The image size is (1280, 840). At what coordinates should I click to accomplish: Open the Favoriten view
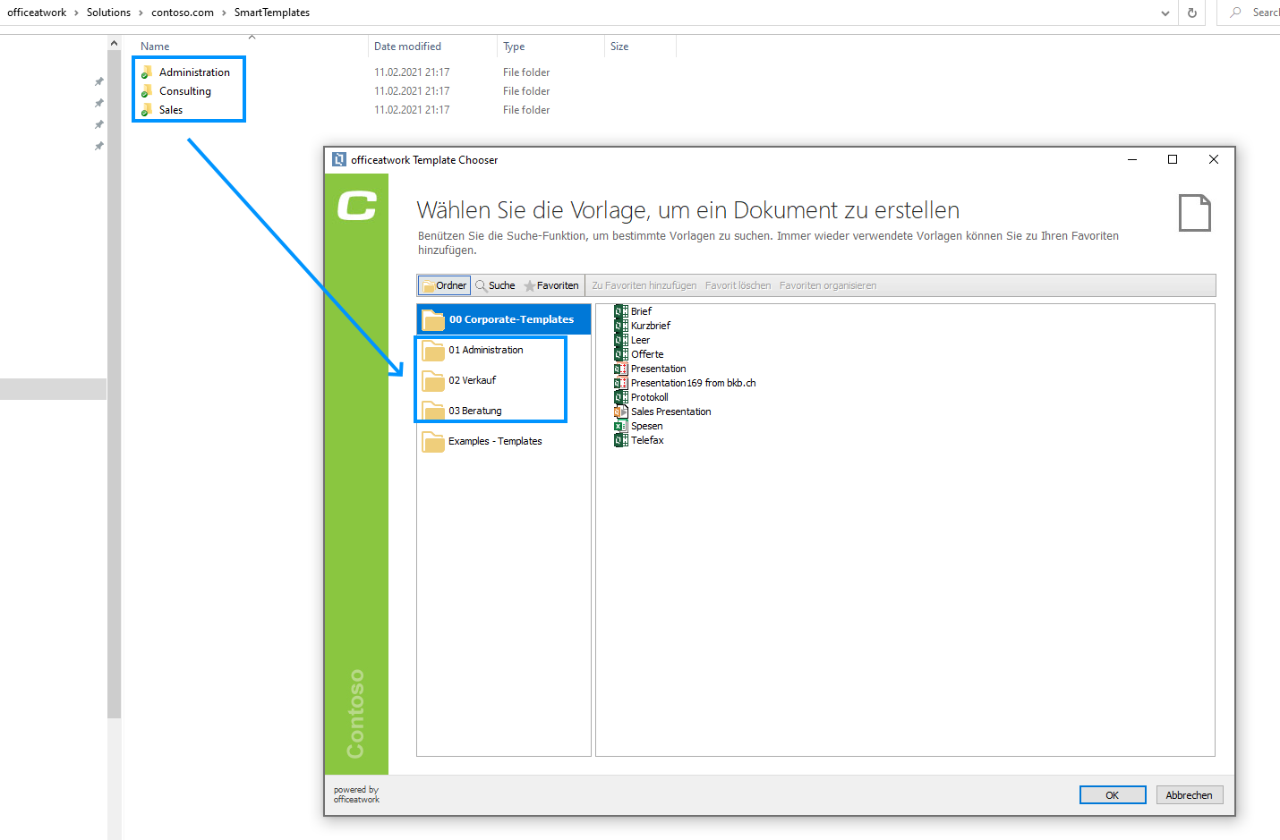pos(551,285)
